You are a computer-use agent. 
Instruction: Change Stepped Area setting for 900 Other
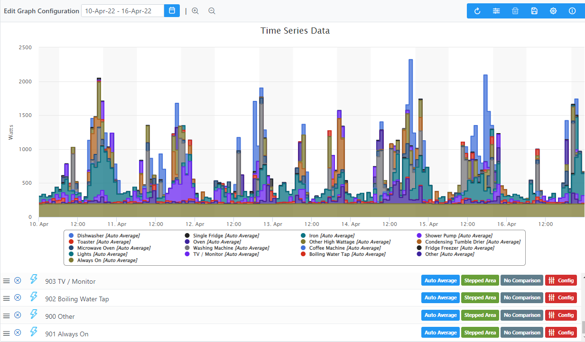(x=480, y=315)
